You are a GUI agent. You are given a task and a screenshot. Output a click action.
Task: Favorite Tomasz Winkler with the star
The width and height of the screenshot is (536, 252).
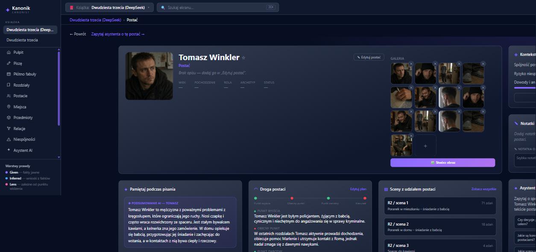tap(243, 58)
